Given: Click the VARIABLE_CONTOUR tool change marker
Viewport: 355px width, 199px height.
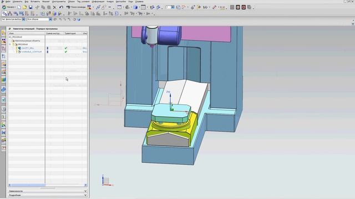Looking at the screenshot, I should tap(48, 51).
